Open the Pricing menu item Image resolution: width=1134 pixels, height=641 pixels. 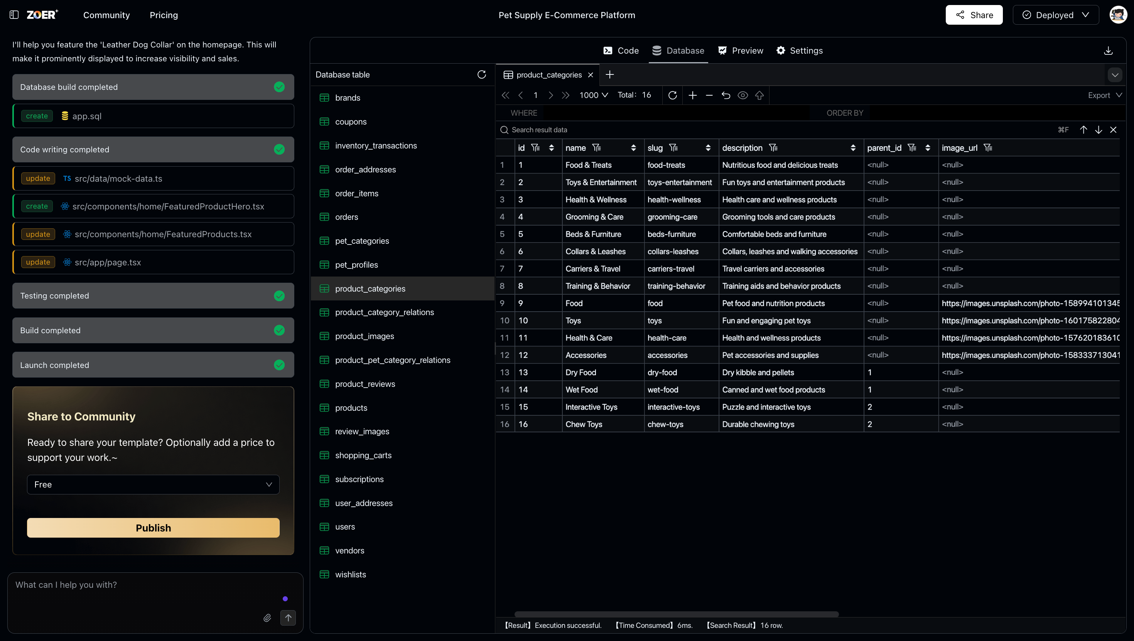163,15
